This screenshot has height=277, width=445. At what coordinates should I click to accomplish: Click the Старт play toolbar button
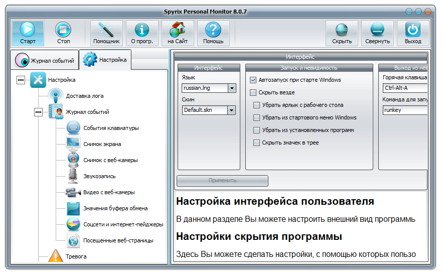tap(28, 33)
